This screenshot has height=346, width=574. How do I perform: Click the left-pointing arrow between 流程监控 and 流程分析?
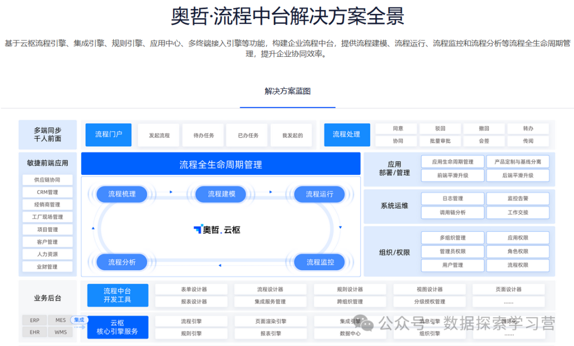coord(220,264)
